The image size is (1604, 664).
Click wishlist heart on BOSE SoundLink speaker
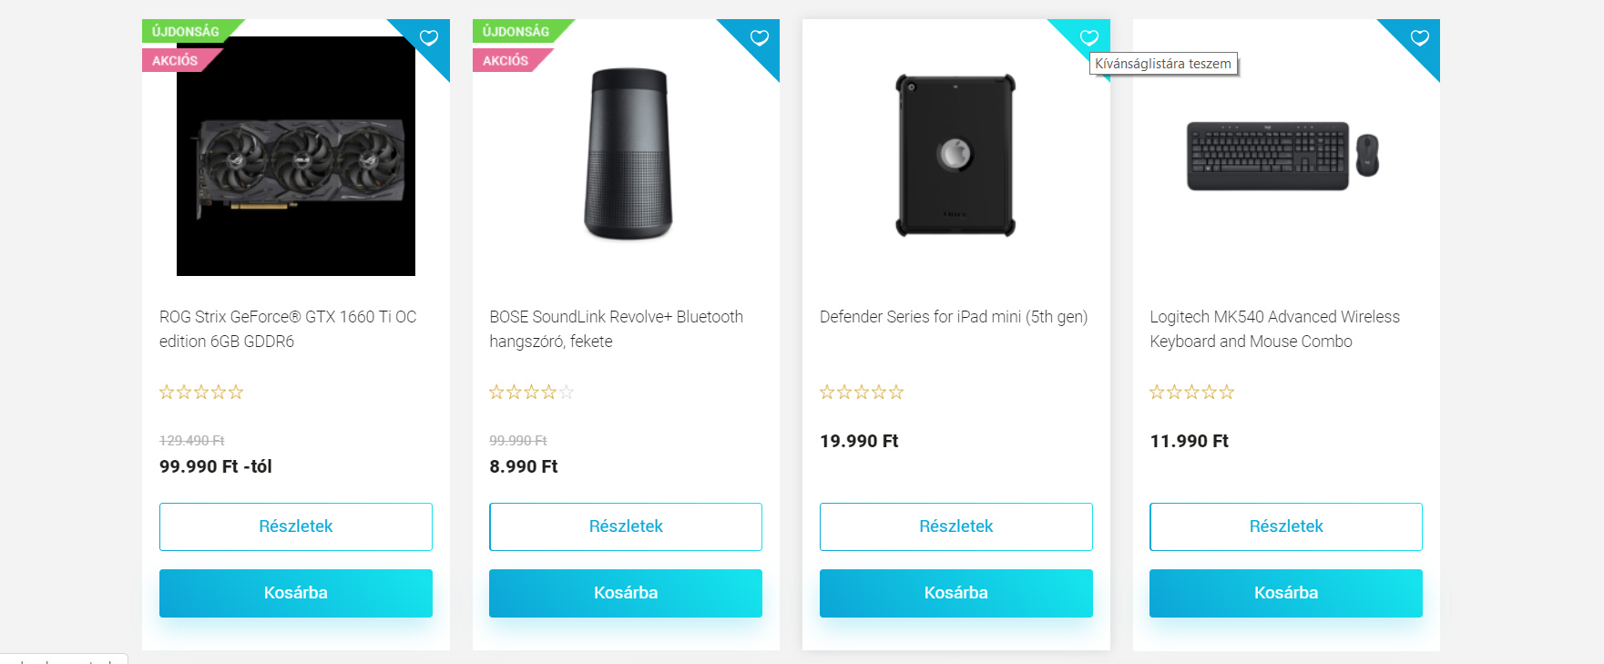point(760,37)
